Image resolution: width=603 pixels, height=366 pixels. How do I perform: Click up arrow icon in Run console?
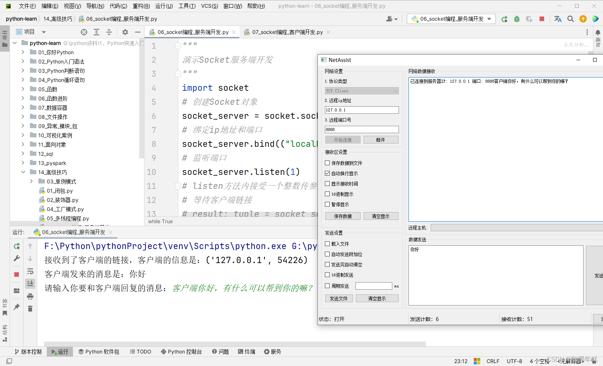coord(30,246)
